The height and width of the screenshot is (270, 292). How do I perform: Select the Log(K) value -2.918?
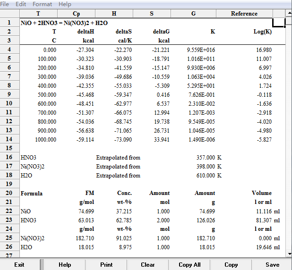(x=264, y=112)
